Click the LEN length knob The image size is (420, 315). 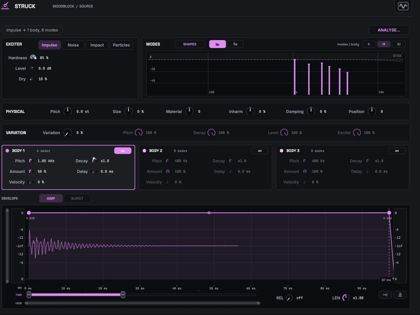(346, 298)
